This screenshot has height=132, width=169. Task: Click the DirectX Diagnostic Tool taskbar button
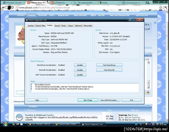(93, 124)
